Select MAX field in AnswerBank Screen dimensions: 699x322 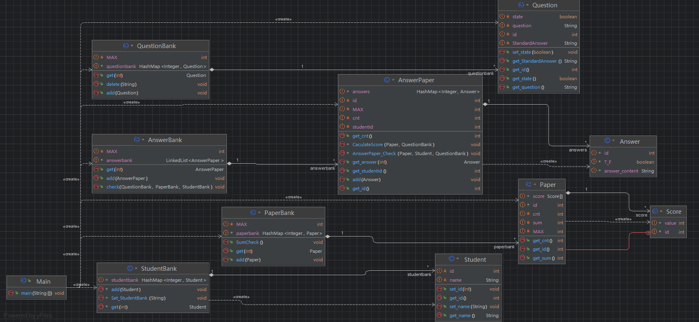click(x=159, y=151)
